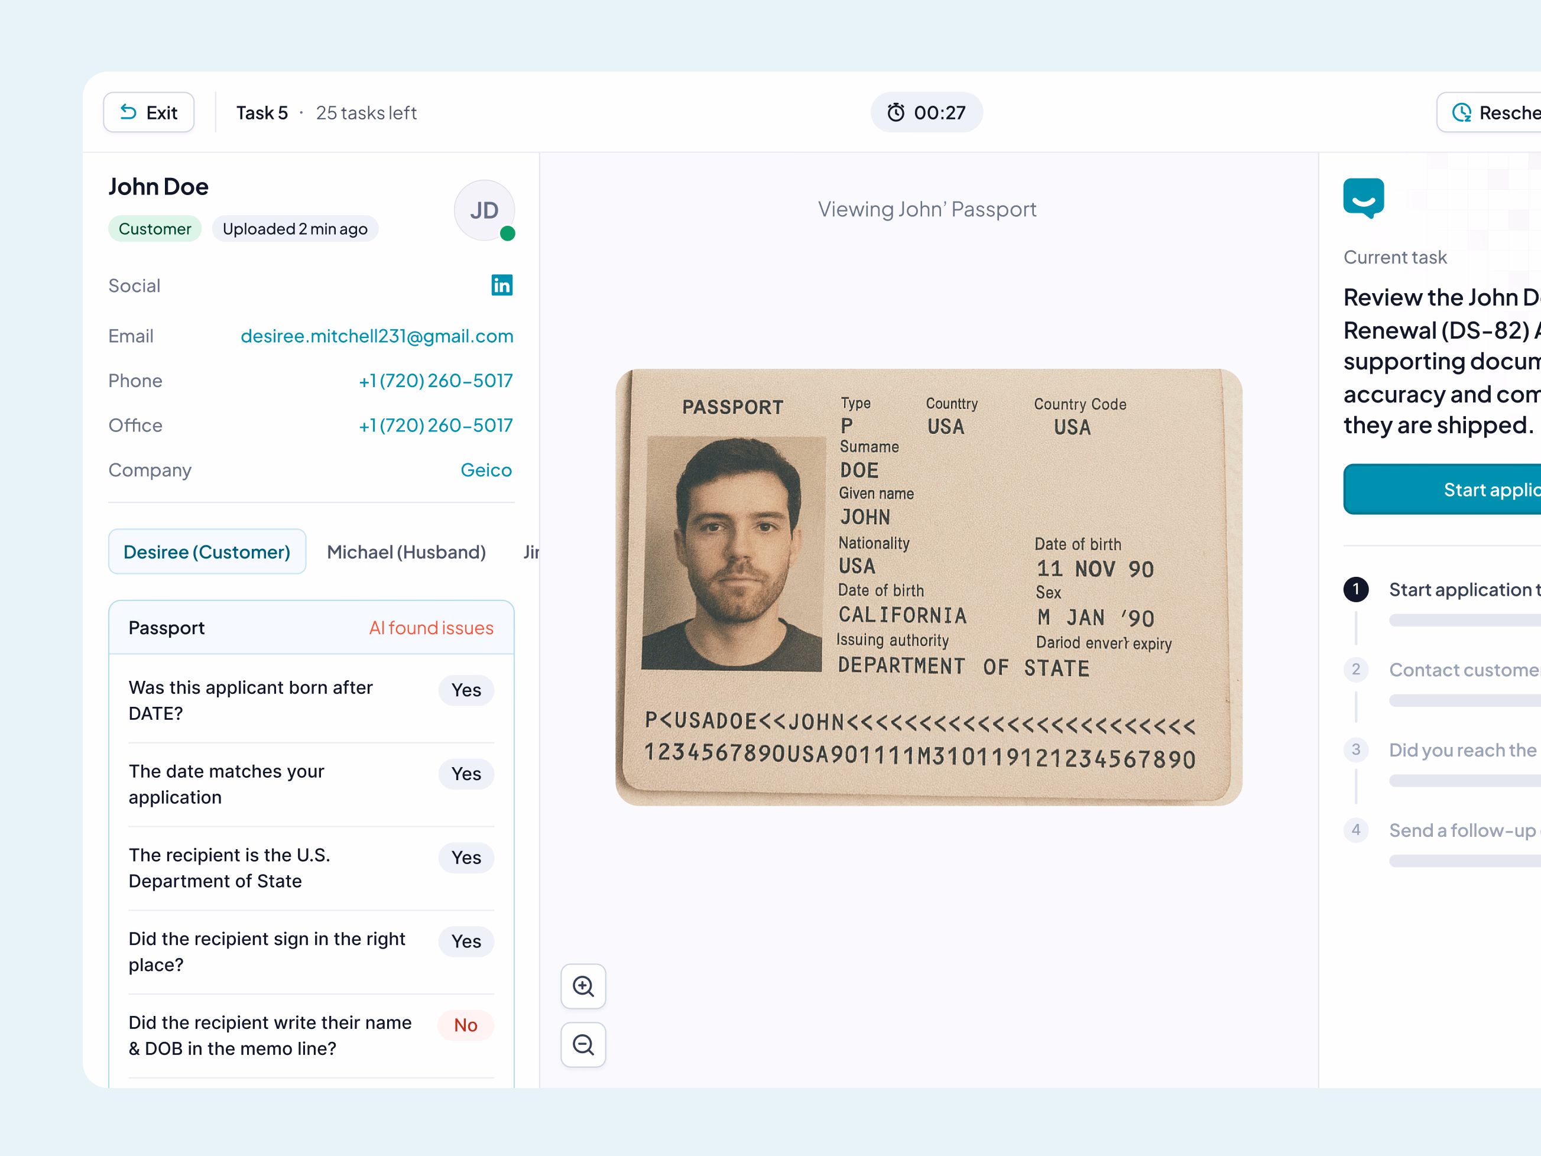Toggle No for name & DOB memo line
Screen dimensions: 1541x1156
click(x=466, y=1025)
